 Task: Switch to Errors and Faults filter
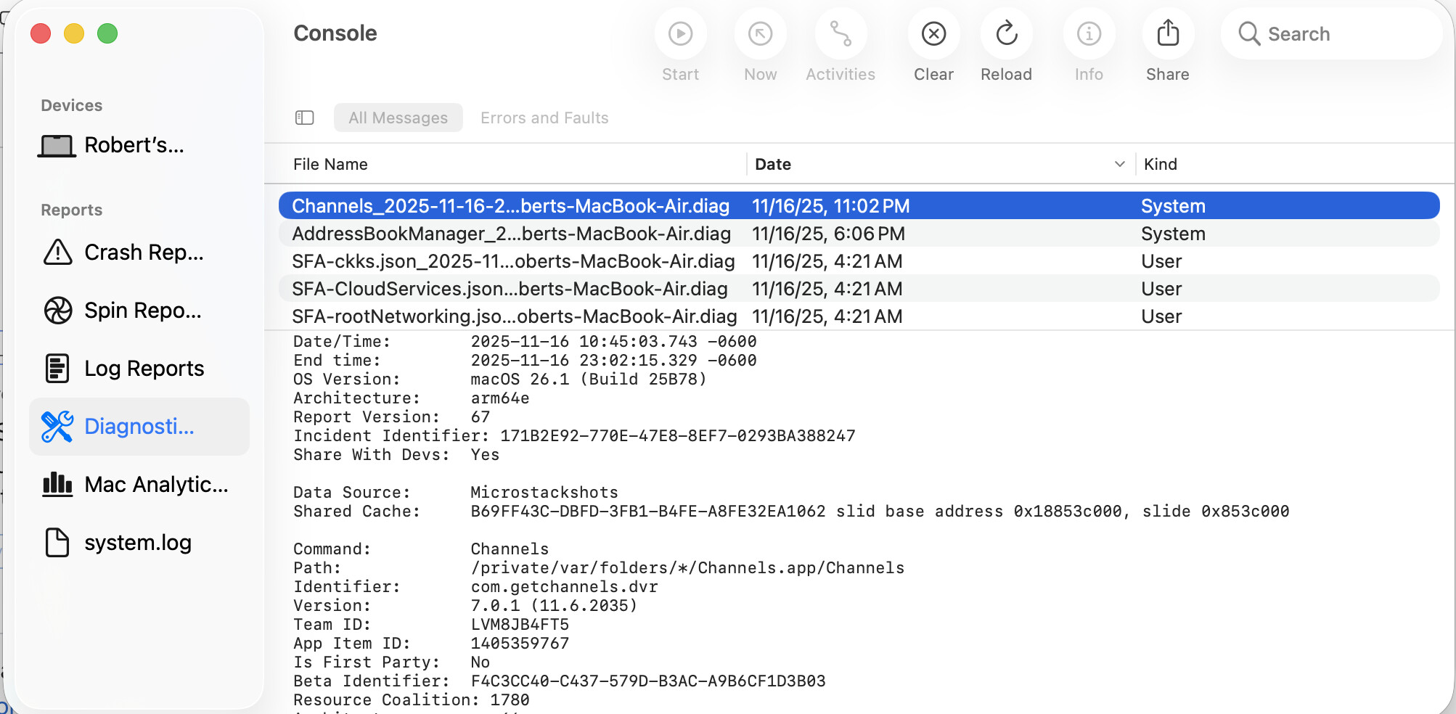click(544, 118)
